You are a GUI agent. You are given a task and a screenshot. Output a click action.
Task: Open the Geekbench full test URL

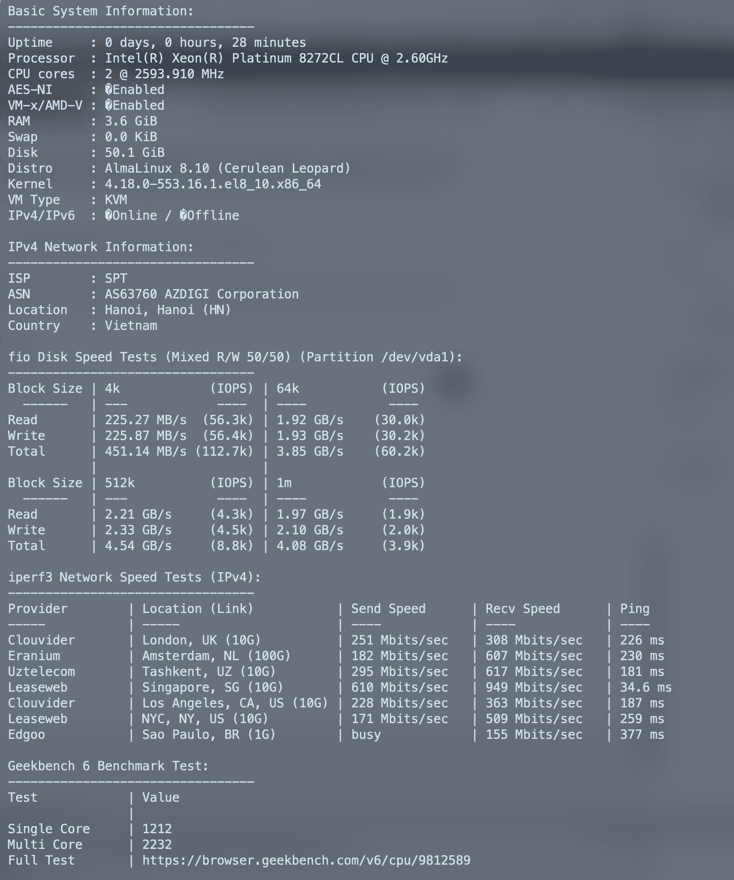pos(306,860)
